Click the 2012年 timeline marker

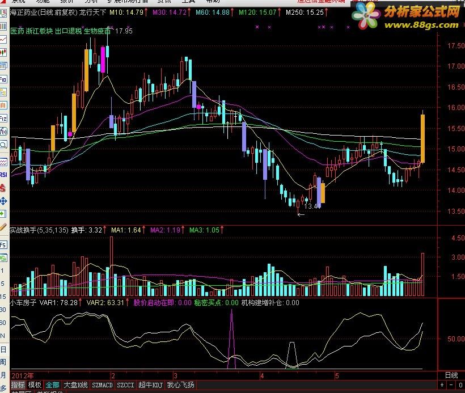click(x=23, y=376)
